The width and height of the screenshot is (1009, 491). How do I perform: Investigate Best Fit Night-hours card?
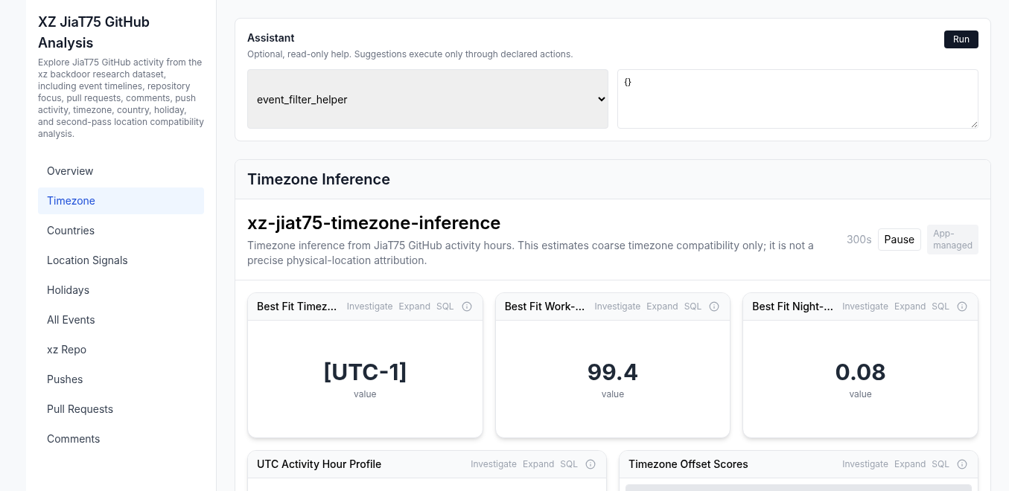[x=865, y=307]
